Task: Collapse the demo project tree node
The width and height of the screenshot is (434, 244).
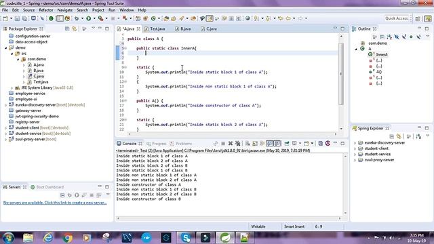Action: click(x=6, y=48)
